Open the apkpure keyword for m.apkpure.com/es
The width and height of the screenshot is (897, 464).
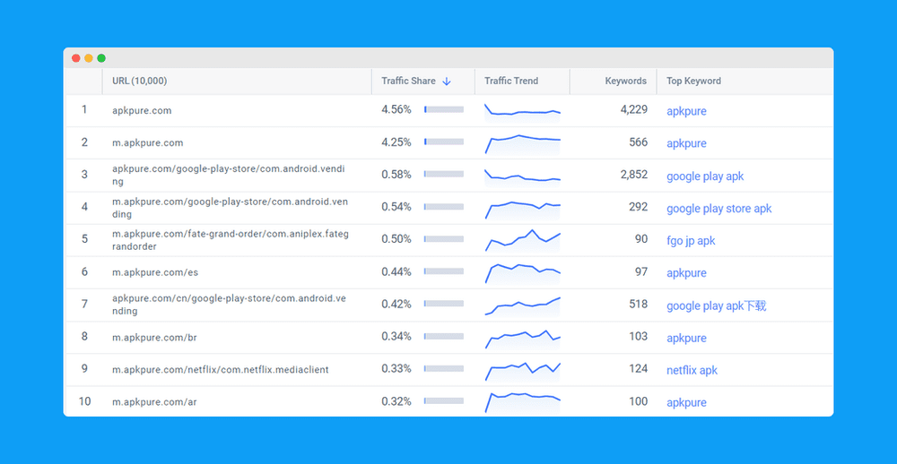(686, 272)
